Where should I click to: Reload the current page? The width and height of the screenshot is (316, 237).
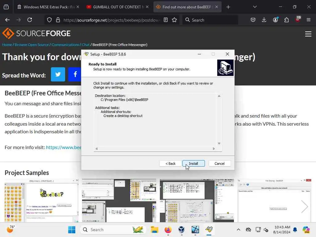point(30,20)
